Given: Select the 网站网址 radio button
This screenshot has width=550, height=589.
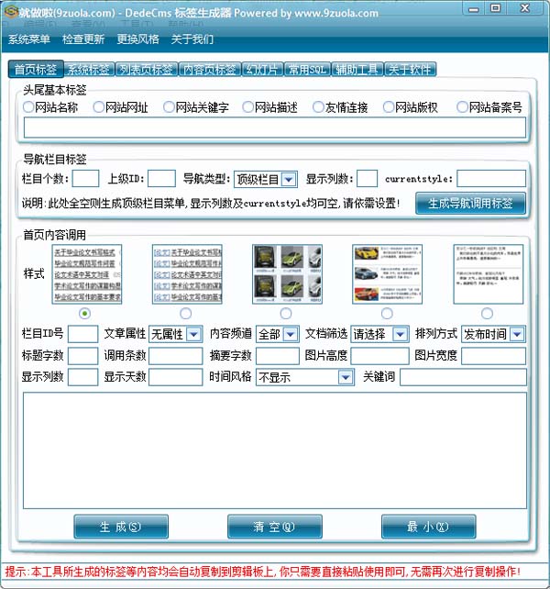Looking at the screenshot, I should (98, 107).
